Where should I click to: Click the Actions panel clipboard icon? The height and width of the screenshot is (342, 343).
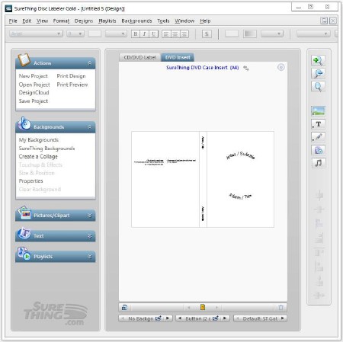pos(24,59)
